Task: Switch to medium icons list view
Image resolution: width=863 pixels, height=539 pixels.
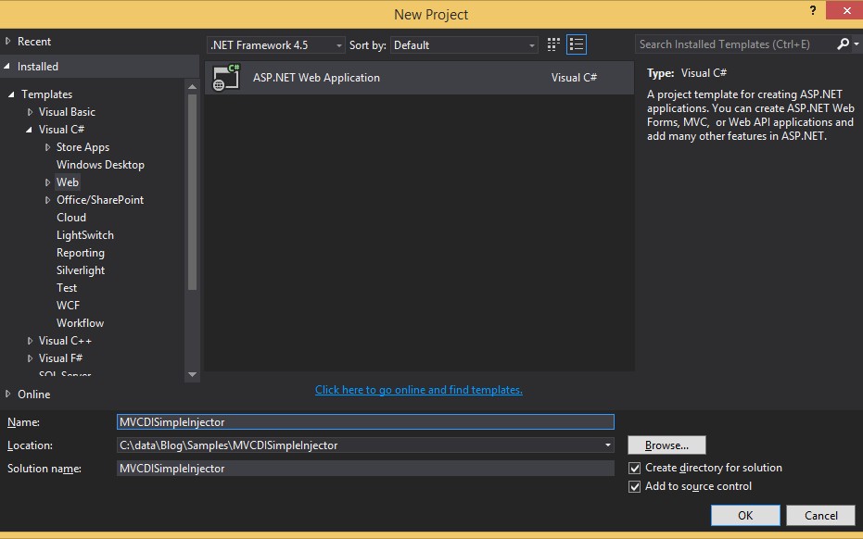Action: point(577,44)
